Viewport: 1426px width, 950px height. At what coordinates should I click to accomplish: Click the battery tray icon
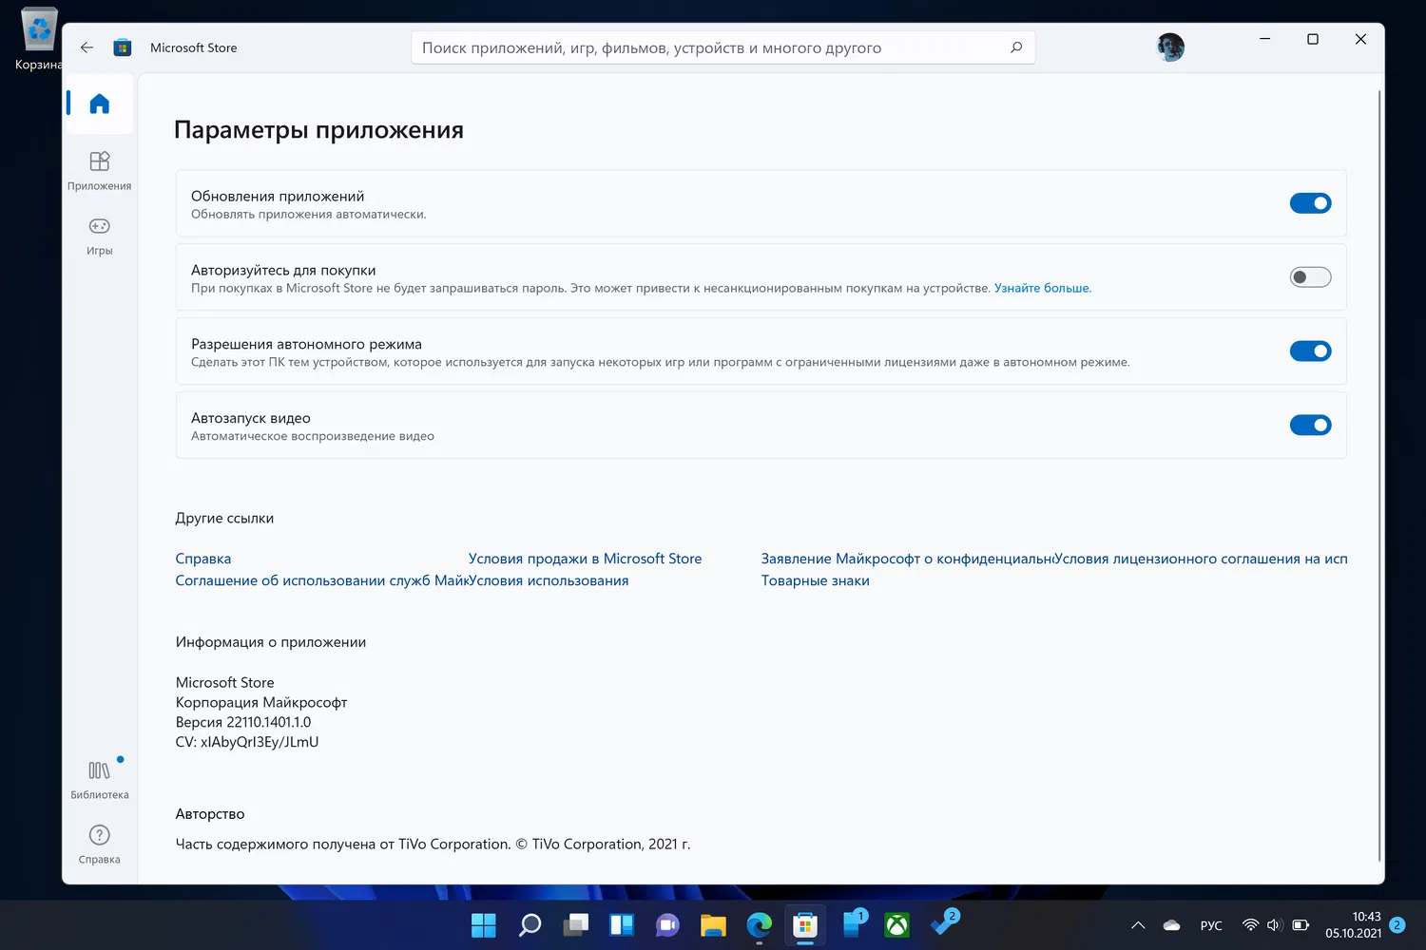click(x=1301, y=925)
